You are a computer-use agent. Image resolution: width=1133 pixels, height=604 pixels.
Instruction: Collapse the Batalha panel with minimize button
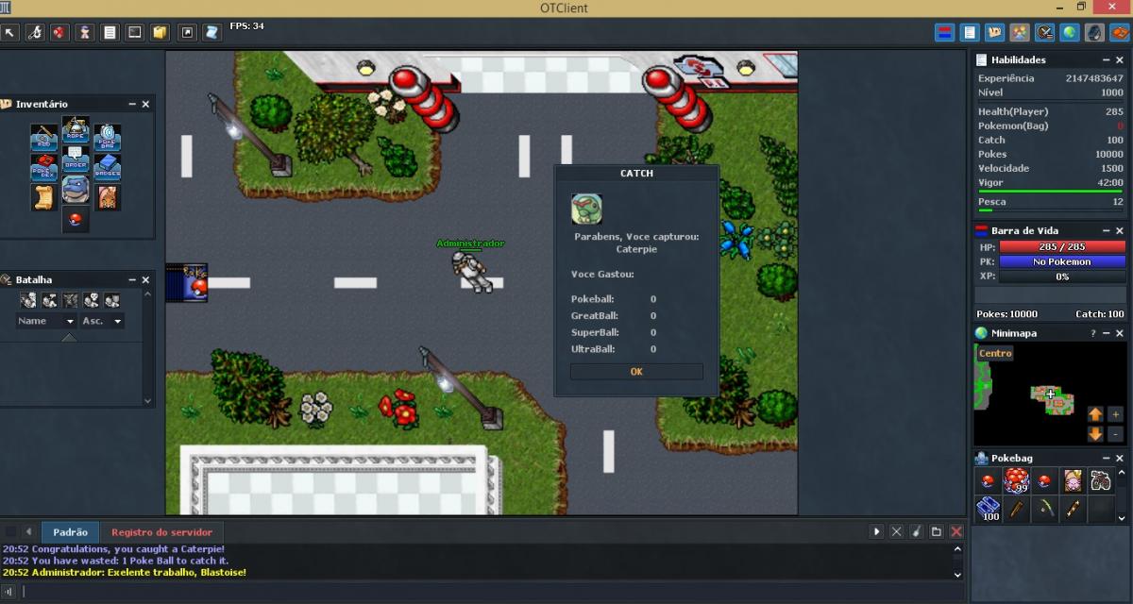132,280
